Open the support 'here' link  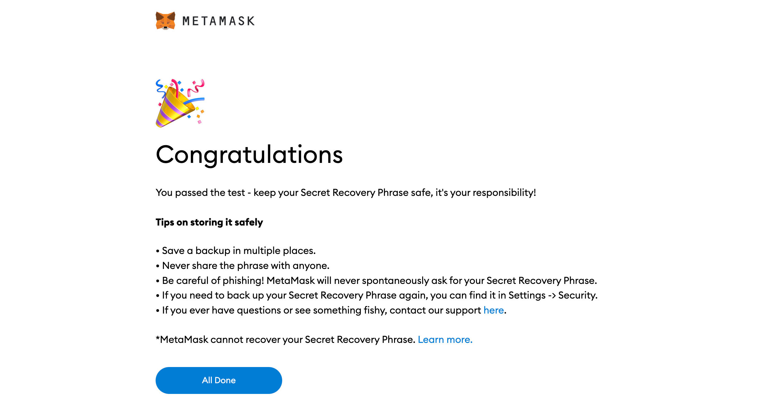pyautogui.click(x=493, y=310)
